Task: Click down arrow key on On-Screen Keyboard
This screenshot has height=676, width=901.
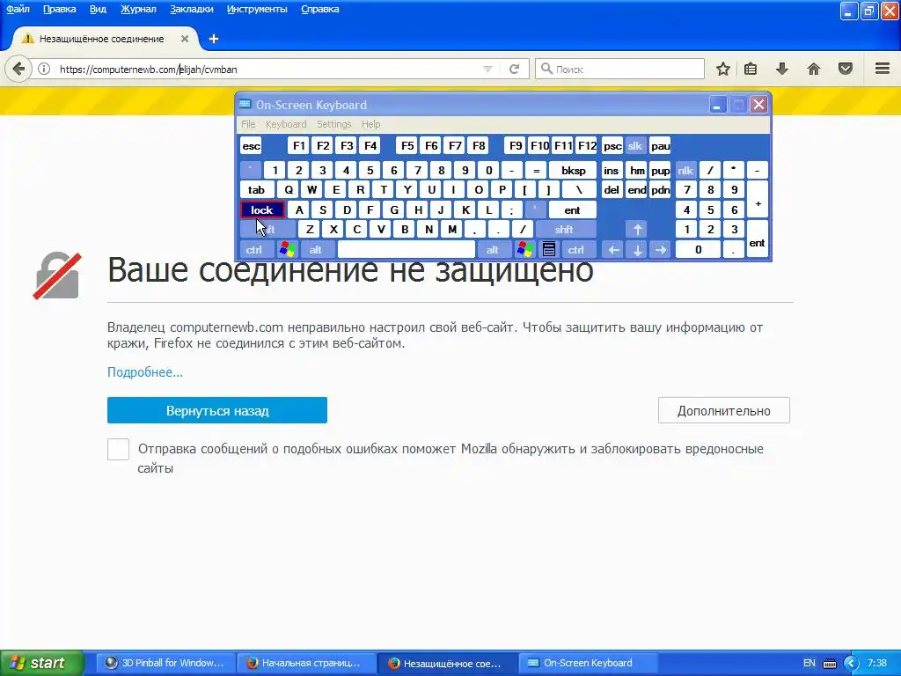Action: coord(637,249)
